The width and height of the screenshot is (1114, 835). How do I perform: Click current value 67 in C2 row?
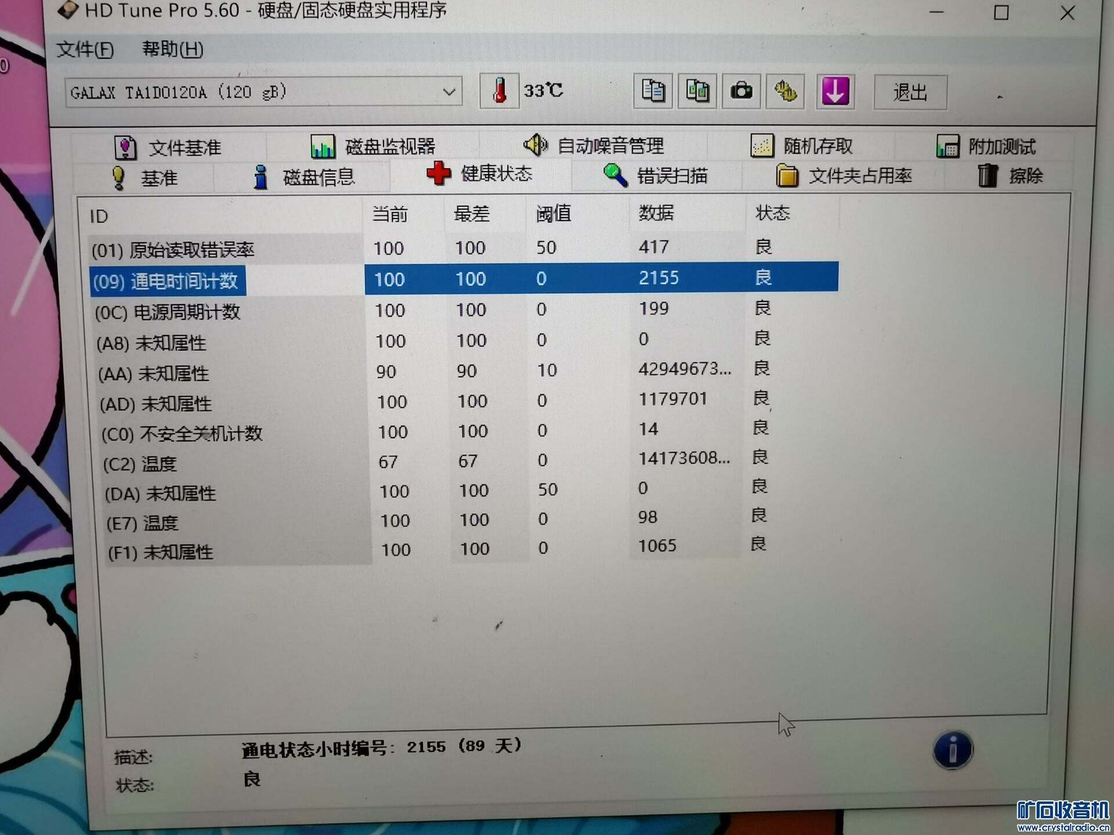(388, 462)
